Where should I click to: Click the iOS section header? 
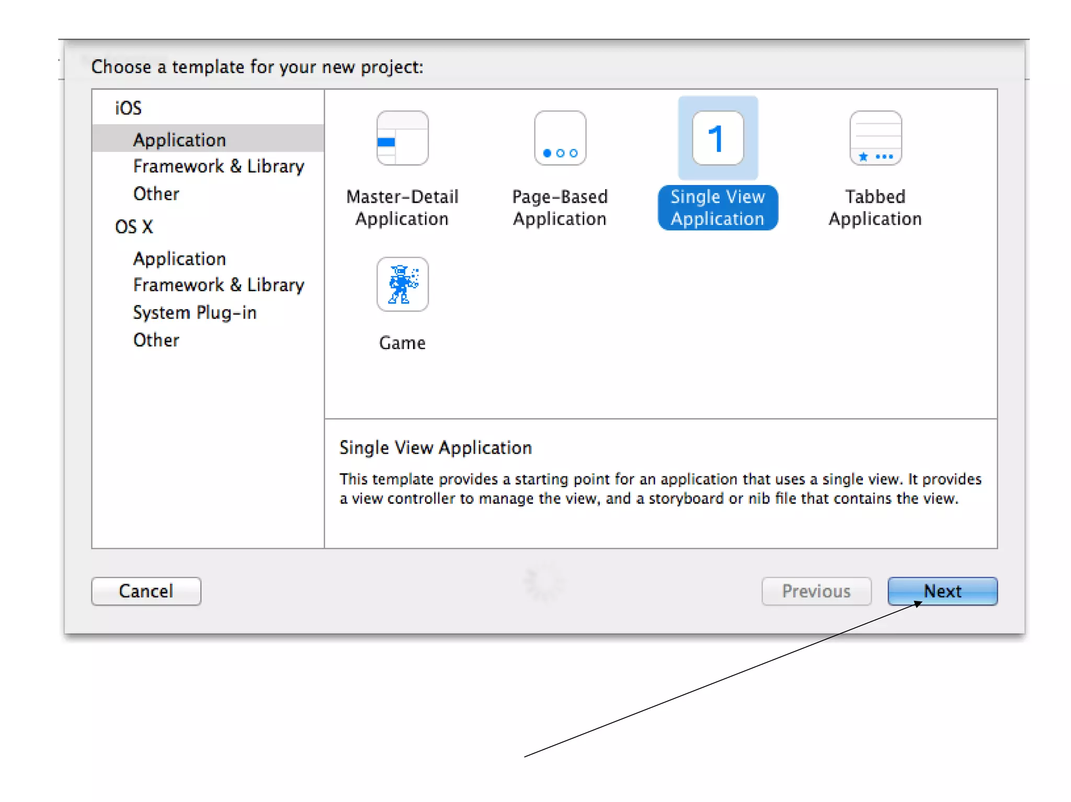pyautogui.click(x=128, y=108)
